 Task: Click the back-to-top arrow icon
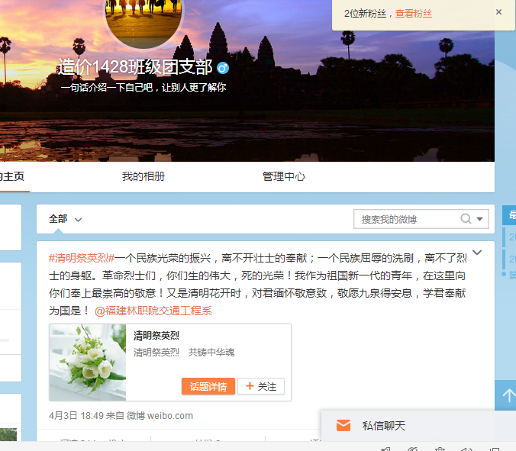506,396
